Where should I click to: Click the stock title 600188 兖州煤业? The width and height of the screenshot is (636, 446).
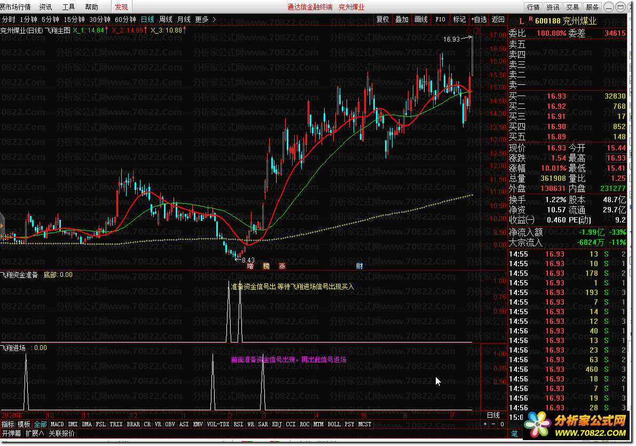click(566, 21)
